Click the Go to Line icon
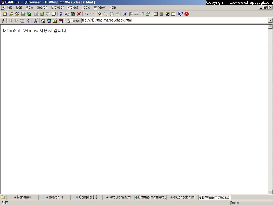 pyautogui.click(x=117, y=14)
